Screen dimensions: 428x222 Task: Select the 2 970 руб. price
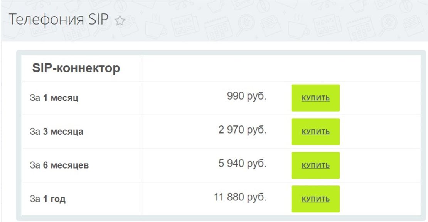click(242, 130)
